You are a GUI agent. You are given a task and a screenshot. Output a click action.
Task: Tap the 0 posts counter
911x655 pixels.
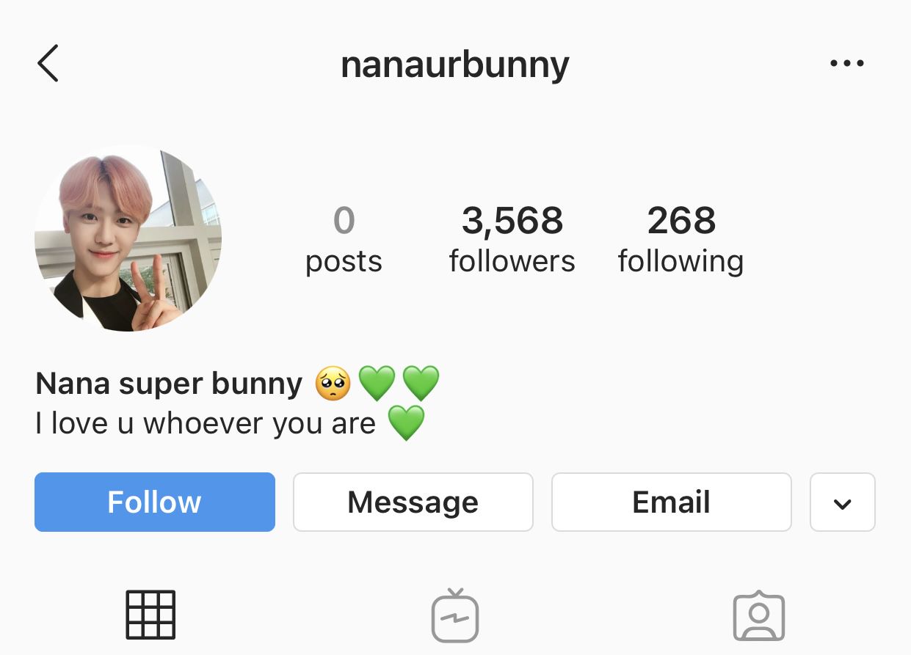click(344, 239)
